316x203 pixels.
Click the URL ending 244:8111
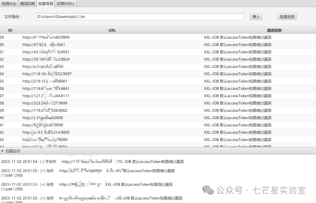[46, 96]
